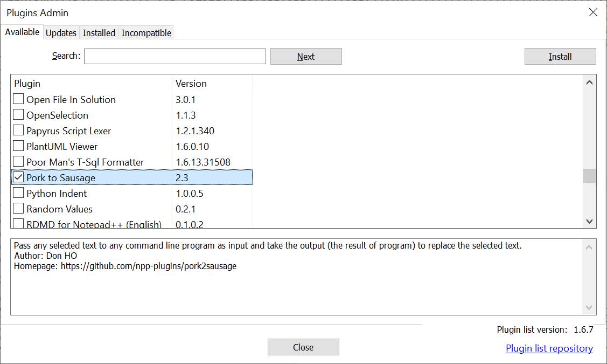Switch to the Updates tab
The width and height of the screenshot is (607, 364).
point(61,33)
